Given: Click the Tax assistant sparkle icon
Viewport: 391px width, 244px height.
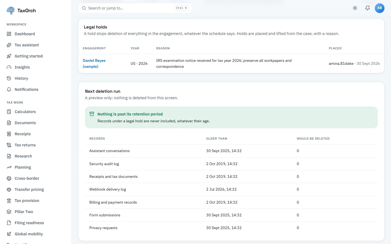Looking at the screenshot, I should 9,45.
